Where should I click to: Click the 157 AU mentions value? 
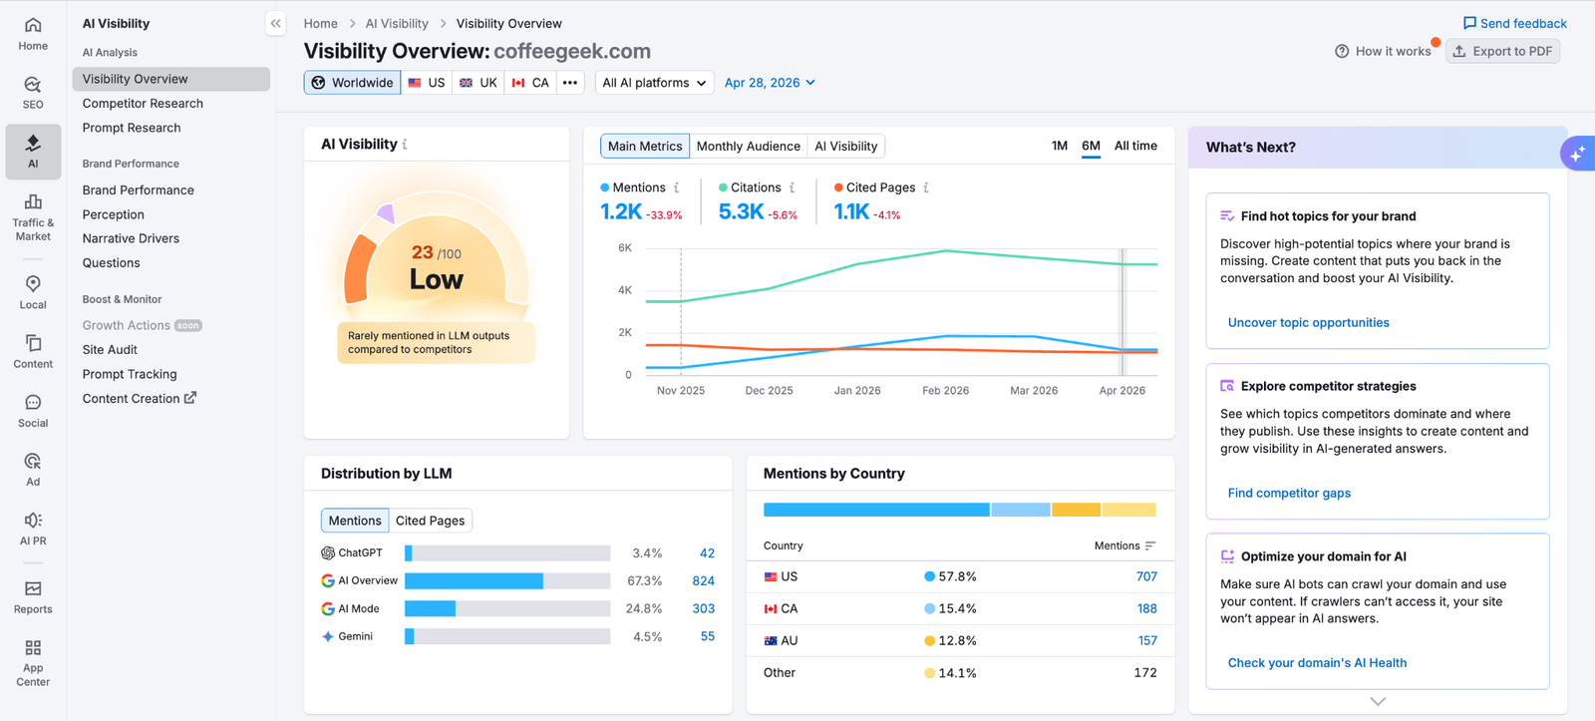tap(1147, 640)
